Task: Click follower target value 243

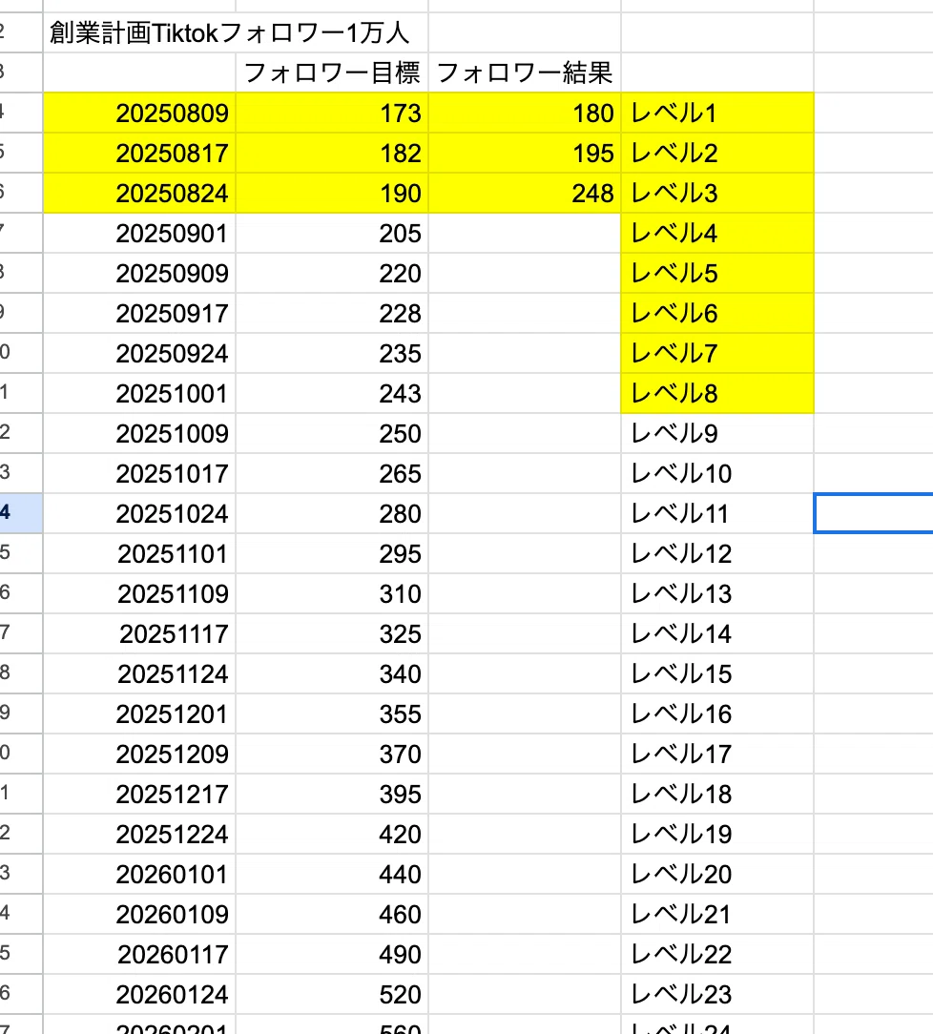Action: [332, 394]
